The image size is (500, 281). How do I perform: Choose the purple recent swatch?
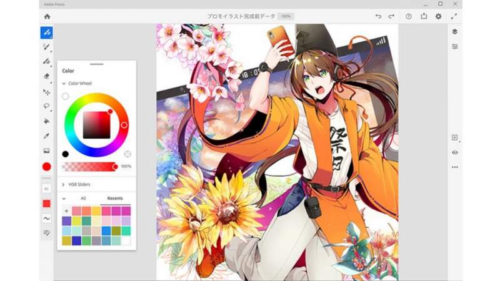tap(66, 221)
